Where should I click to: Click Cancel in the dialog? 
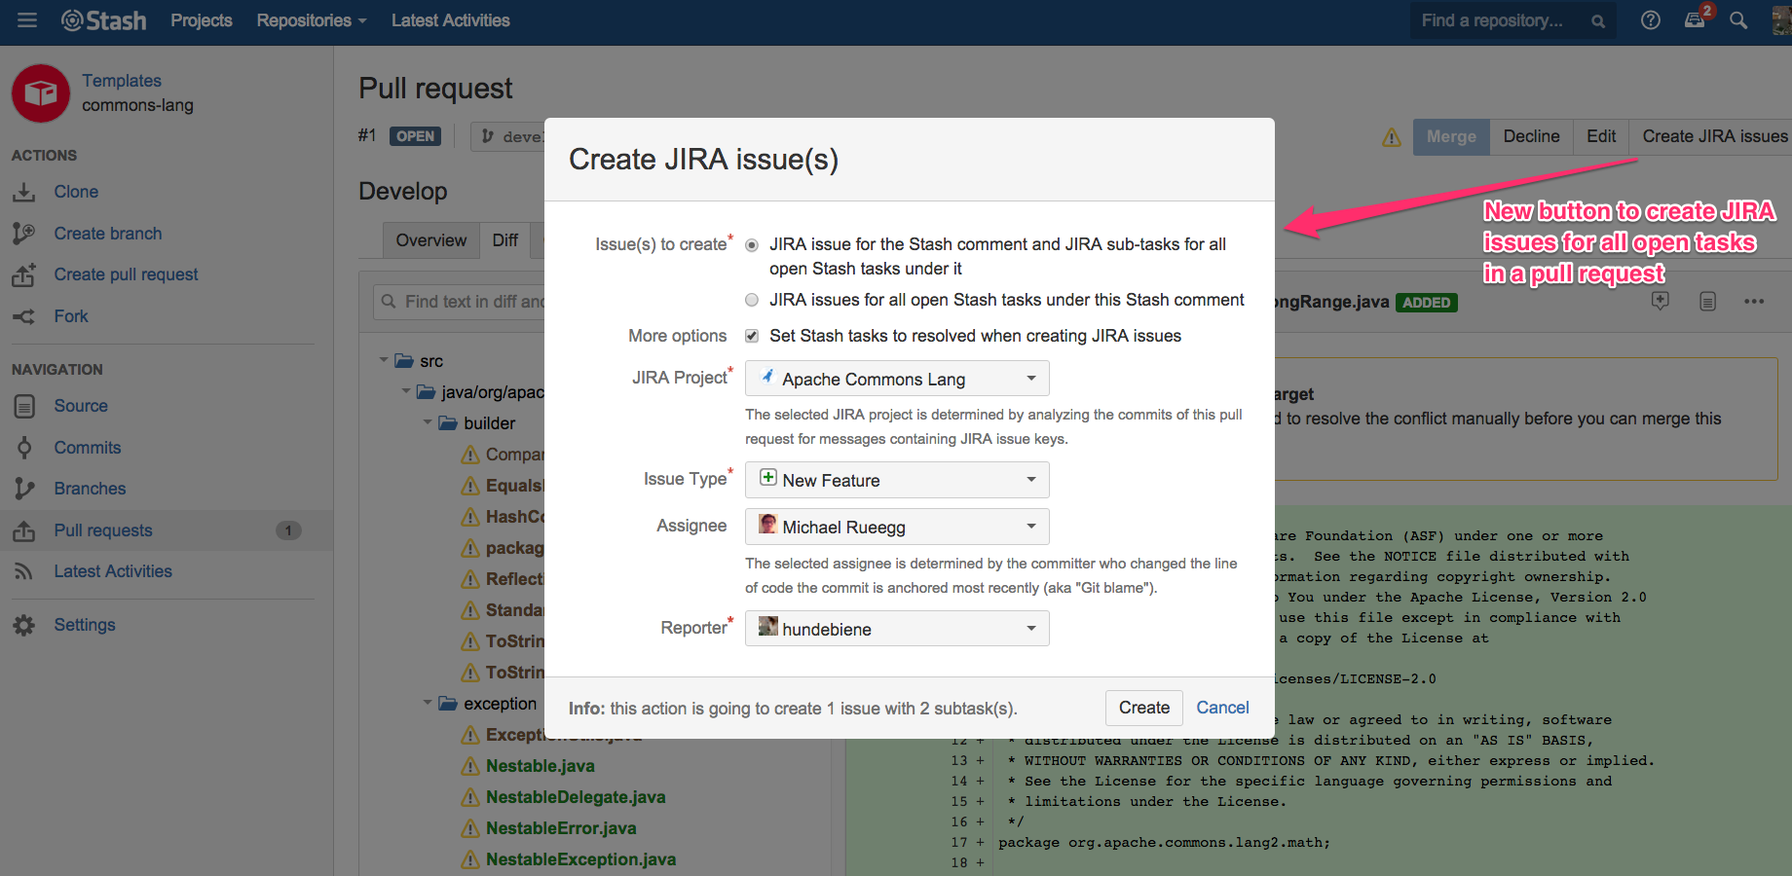(x=1222, y=708)
